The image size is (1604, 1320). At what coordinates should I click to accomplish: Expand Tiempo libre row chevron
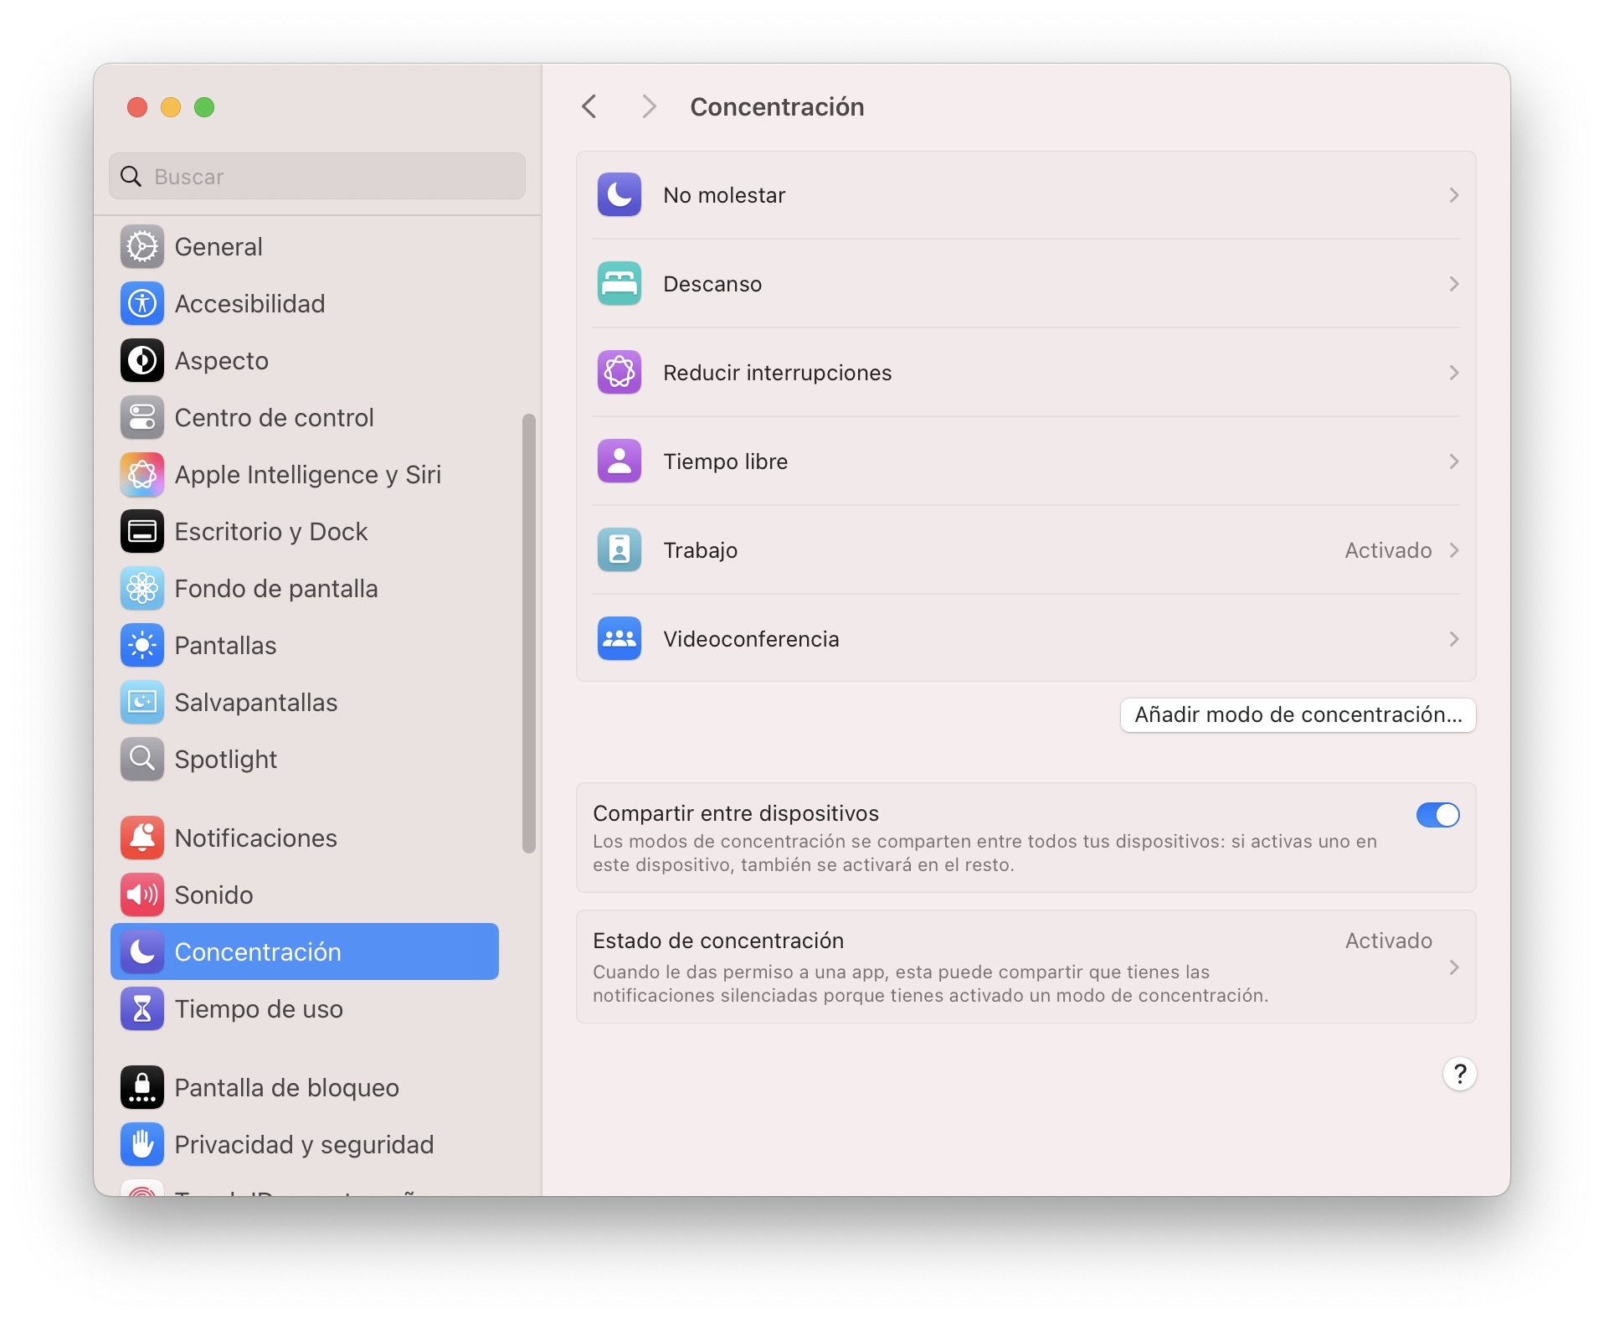tap(1454, 461)
